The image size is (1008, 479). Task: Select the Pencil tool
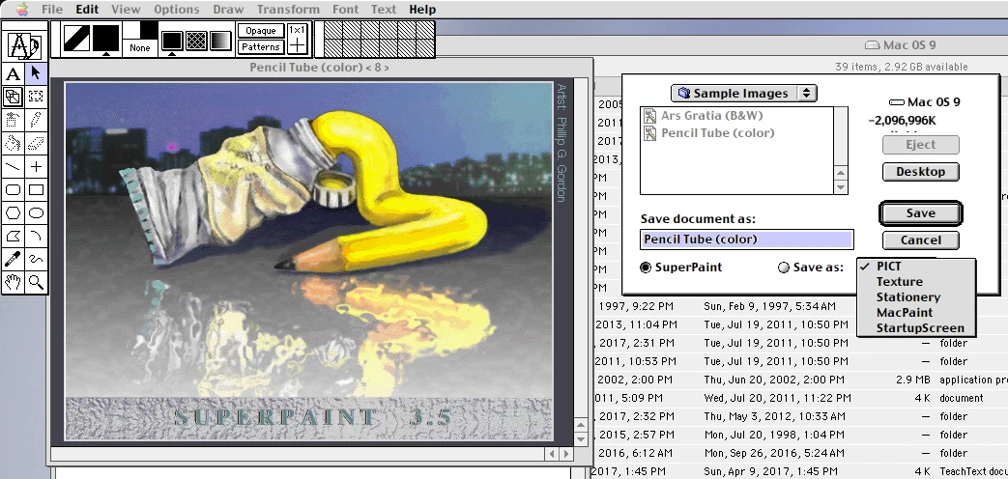click(36, 120)
